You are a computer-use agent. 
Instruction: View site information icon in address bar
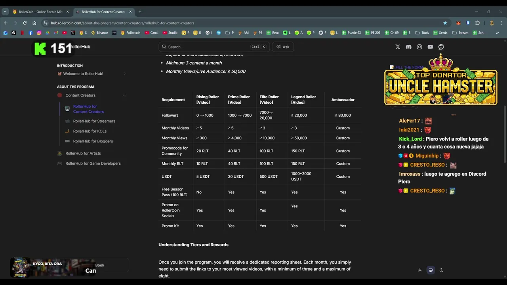pos(46,23)
